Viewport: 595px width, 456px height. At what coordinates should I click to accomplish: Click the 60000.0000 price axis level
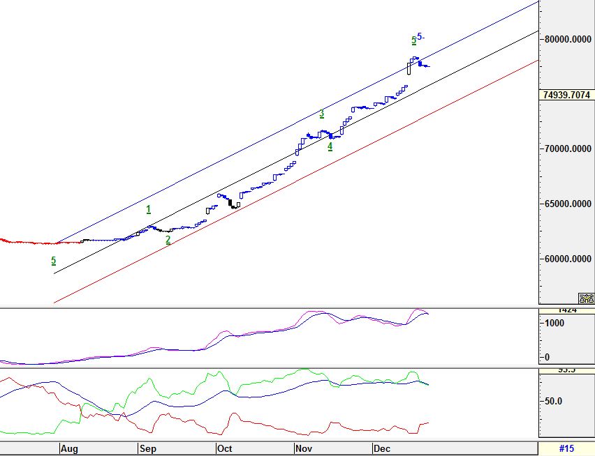567,259
